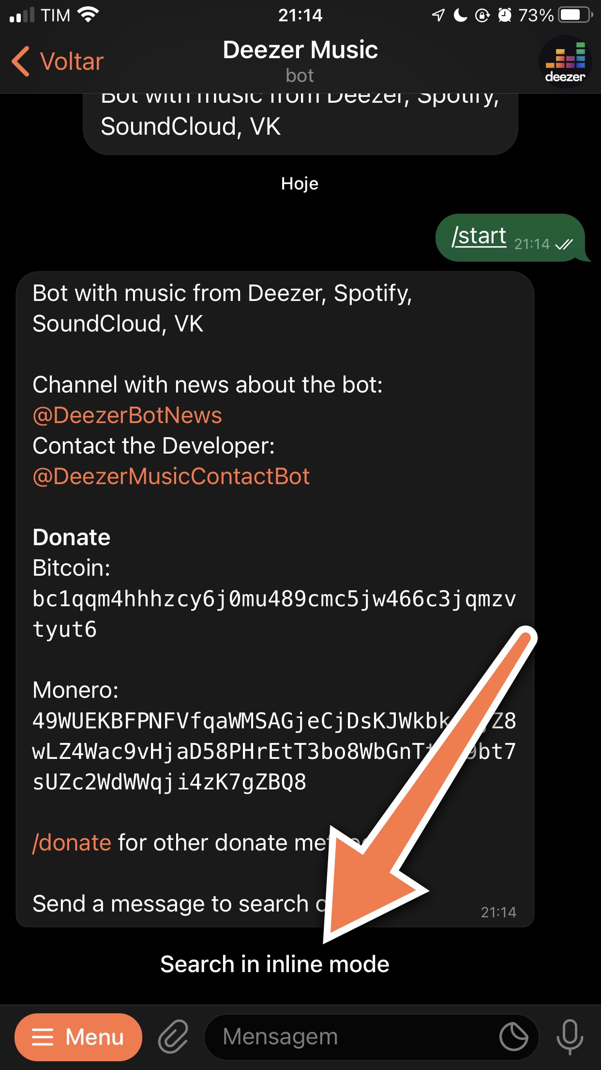The image size is (601, 1070).
Task: Tap the /donate command link
Action: coord(72,843)
